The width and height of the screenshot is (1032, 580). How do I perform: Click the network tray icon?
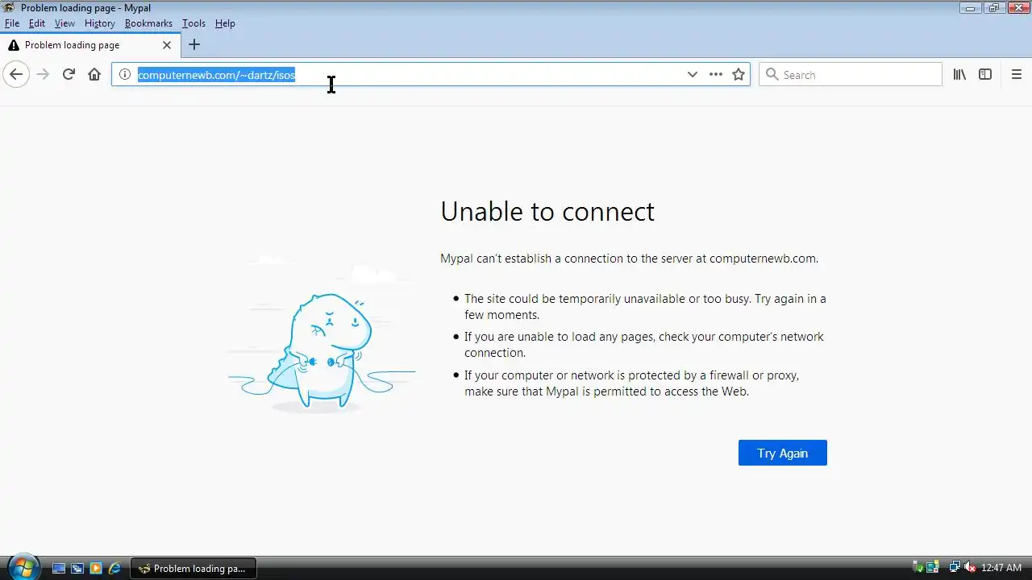(x=955, y=568)
